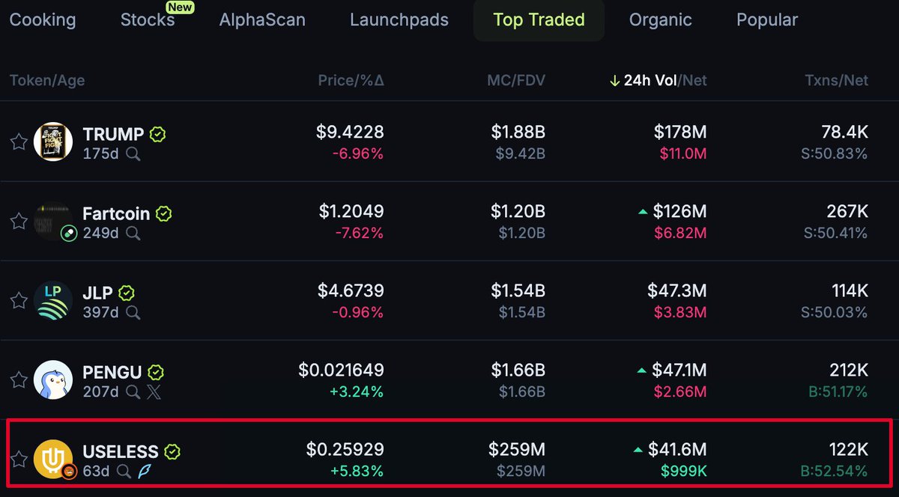Sort by Price/%Δ column header
Image resolution: width=899 pixels, height=497 pixels.
coord(351,81)
